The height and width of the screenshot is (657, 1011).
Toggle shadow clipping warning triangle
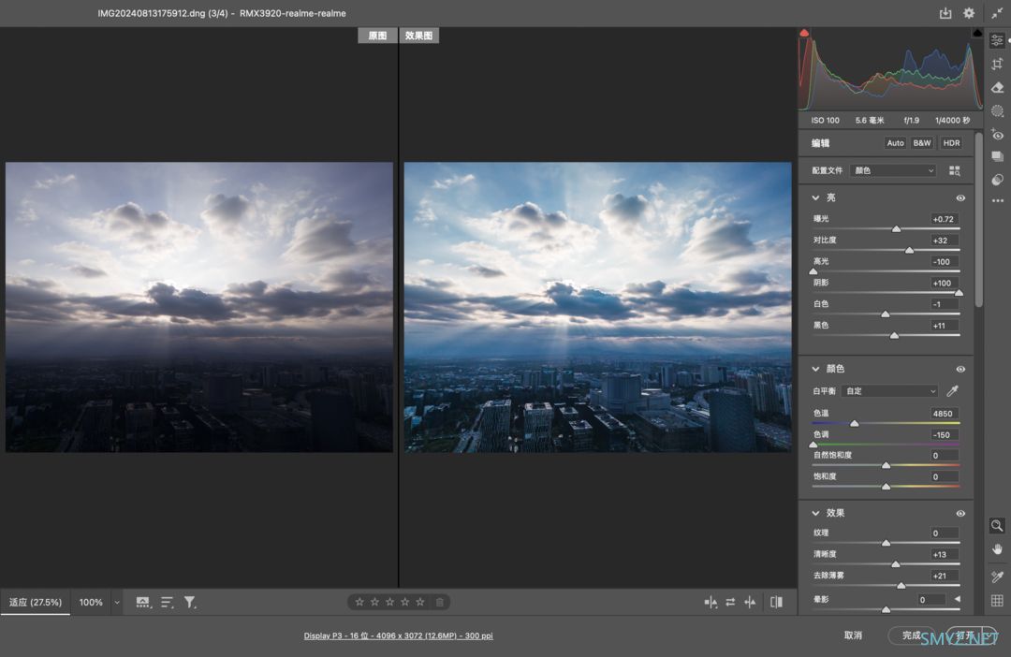tap(804, 33)
